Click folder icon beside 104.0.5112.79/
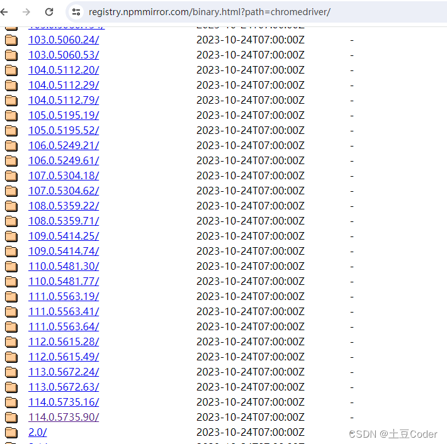 tap(11, 101)
